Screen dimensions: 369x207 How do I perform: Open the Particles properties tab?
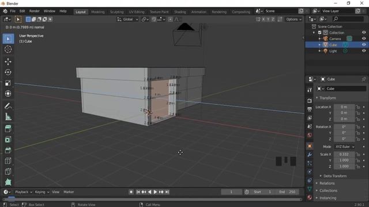click(310, 163)
